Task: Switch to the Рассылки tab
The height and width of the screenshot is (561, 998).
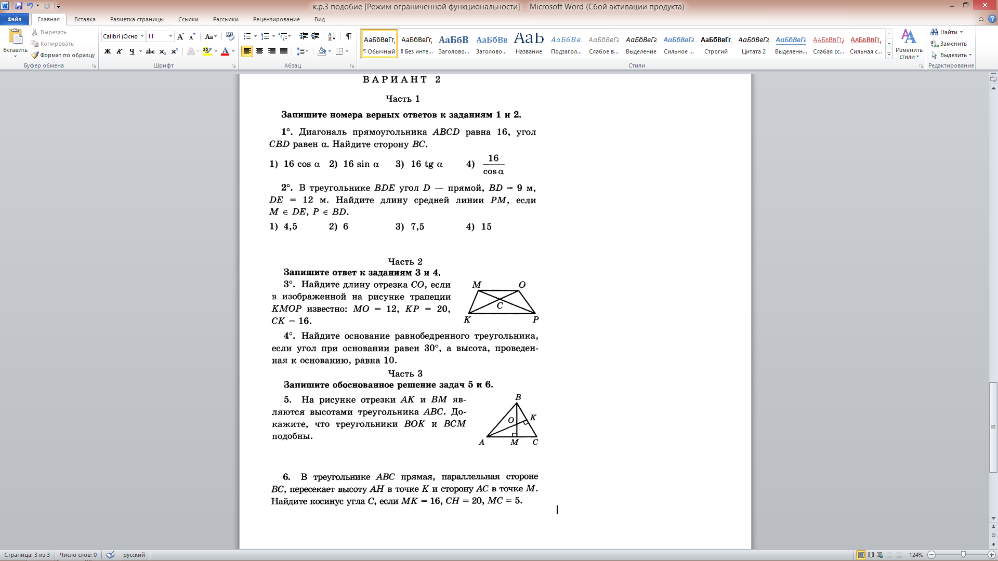Action: point(226,19)
